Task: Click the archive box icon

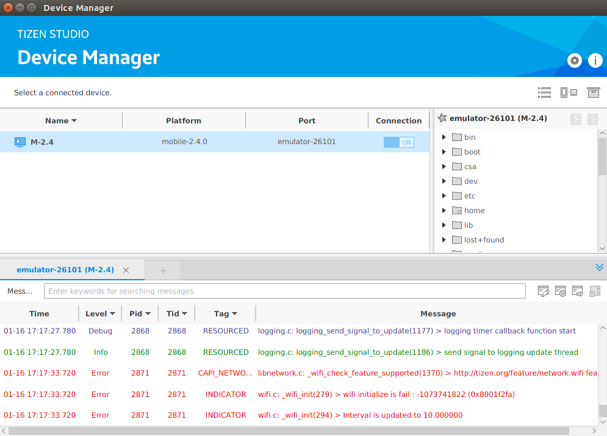Action: (593, 93)
